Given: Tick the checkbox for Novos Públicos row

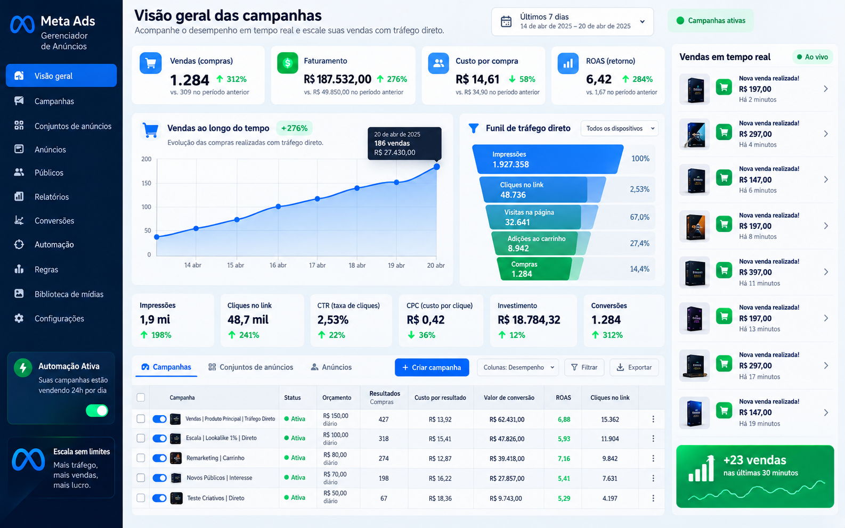Looking at the screenshot, I should click(x=141, y=477).
